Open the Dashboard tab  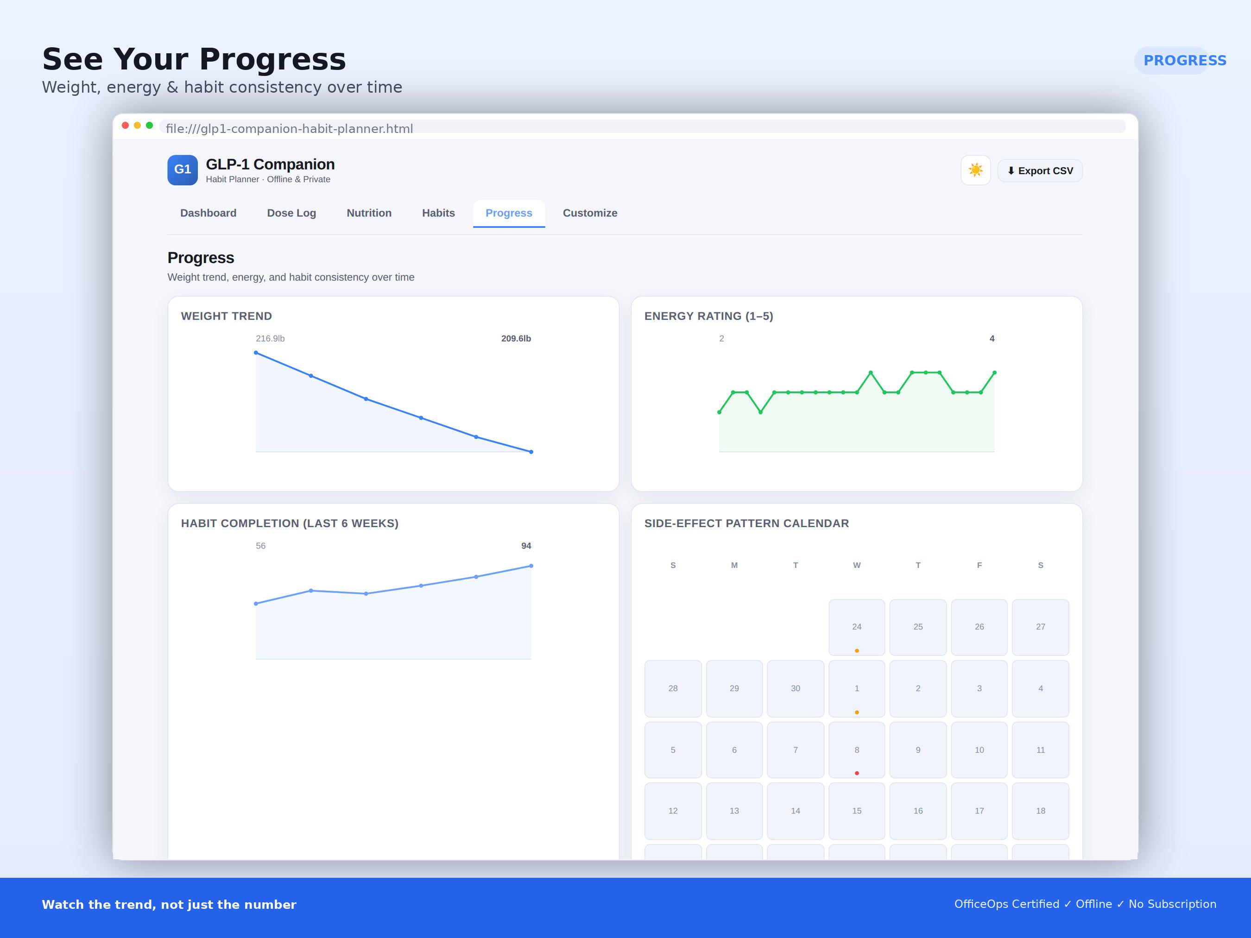pos(208,213)
